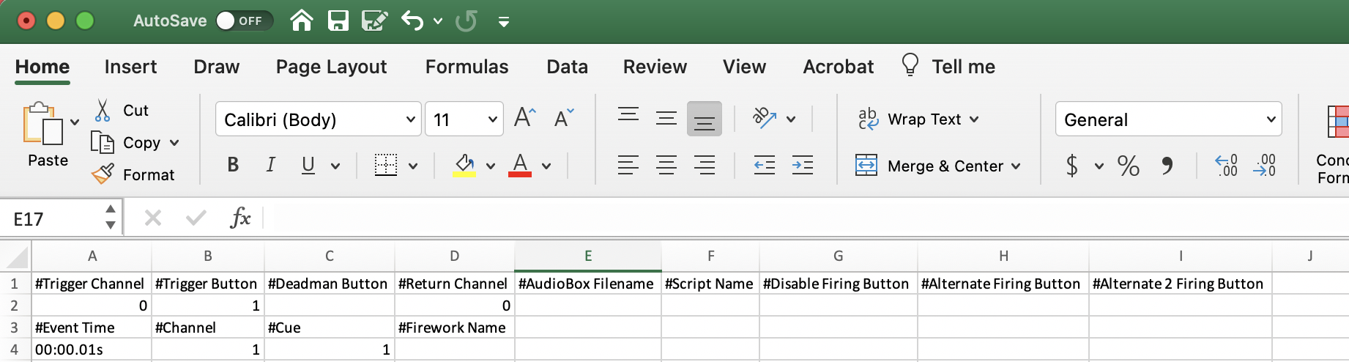Viewport: 1349px width, 362px height.
Task: Click the Home icon in title bar
Action: click(x=302, y=21)
